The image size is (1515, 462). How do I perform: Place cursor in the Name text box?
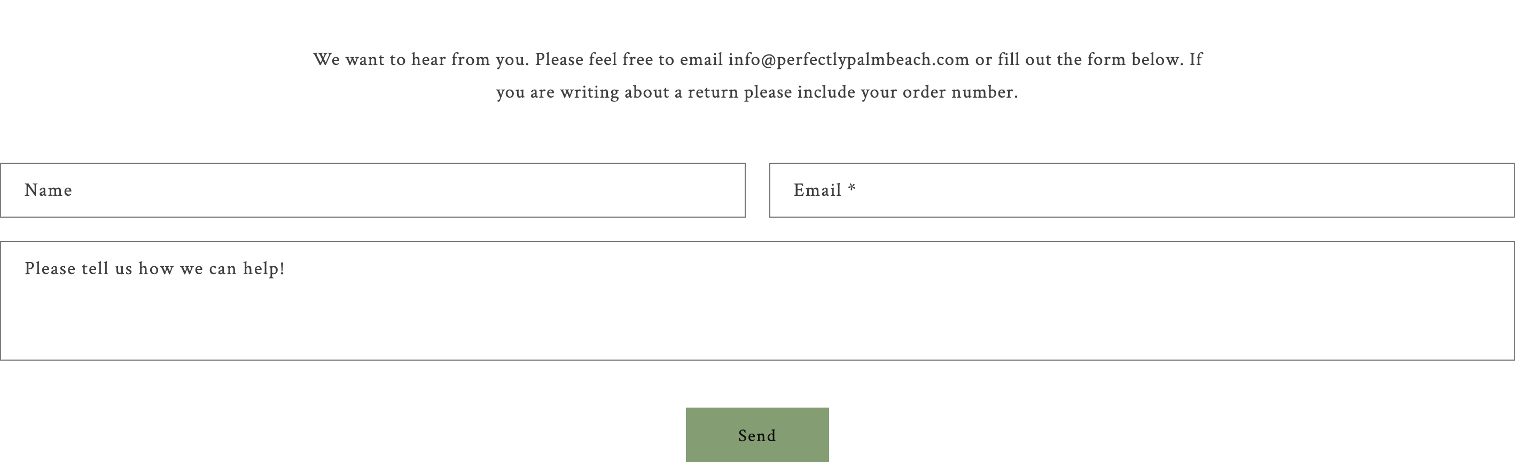point(412,190)
